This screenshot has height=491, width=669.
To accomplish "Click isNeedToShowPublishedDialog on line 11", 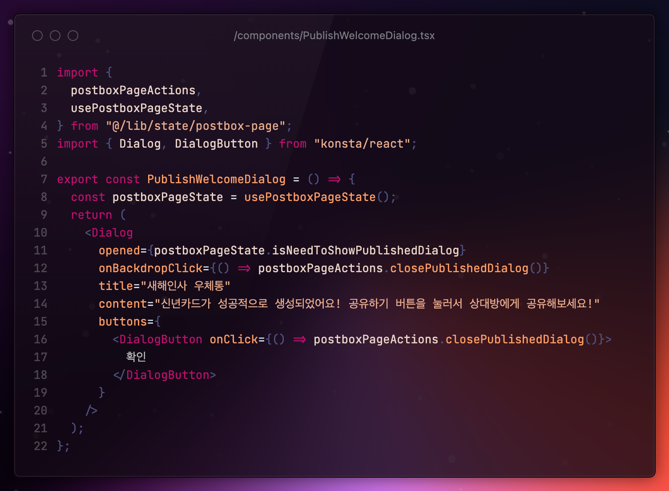I will point(366,250).
